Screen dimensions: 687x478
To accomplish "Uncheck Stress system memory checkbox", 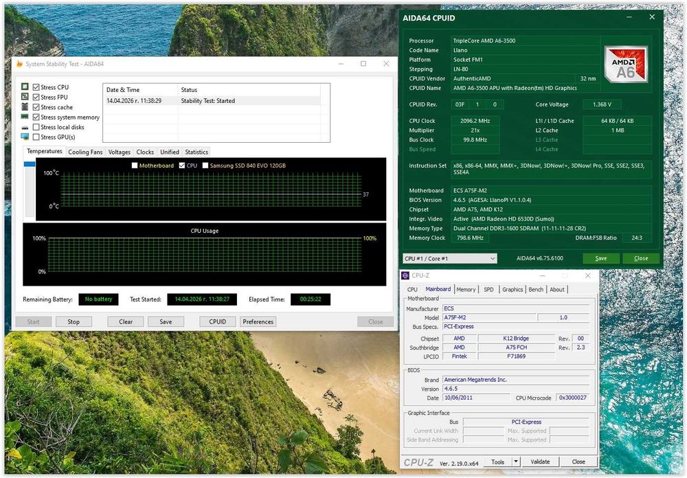I will (36, 117).
